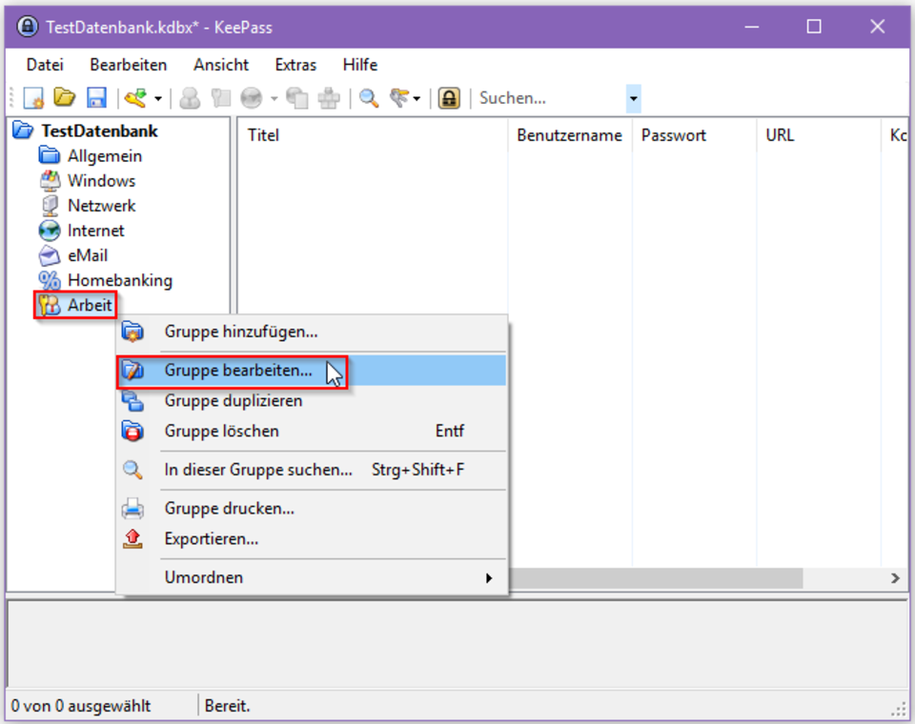Click the Perform auto-type toolbar icon
This screenshot has width=915, height=724.
click(329, 98)
